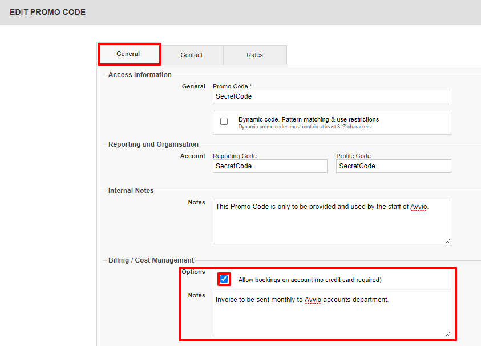Open the Contact tab

point(192,55)
